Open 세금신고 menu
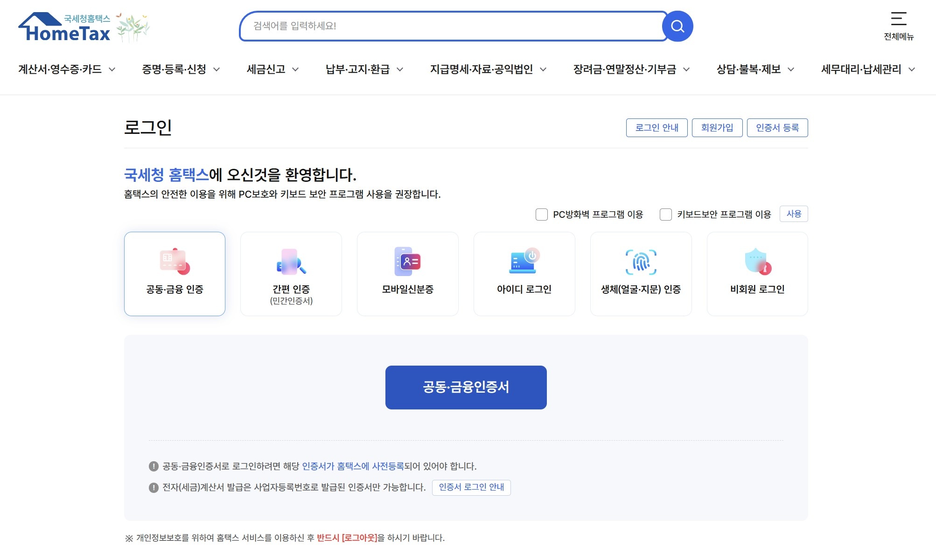936x554 pixels. pyautogui.click(x=266, y=69)
